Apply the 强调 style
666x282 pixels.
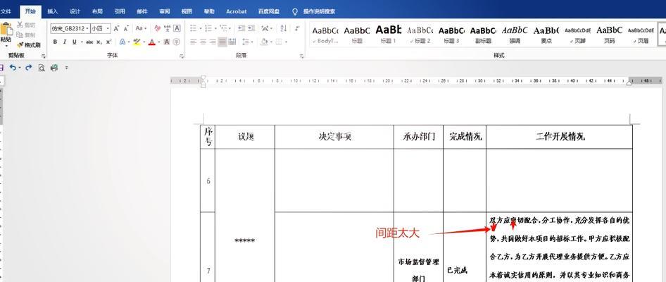pyautogui.click(x=515, y=34)
